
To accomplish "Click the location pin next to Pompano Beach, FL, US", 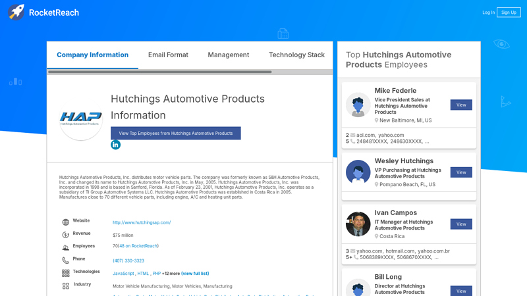I will (x=376, y=184).
